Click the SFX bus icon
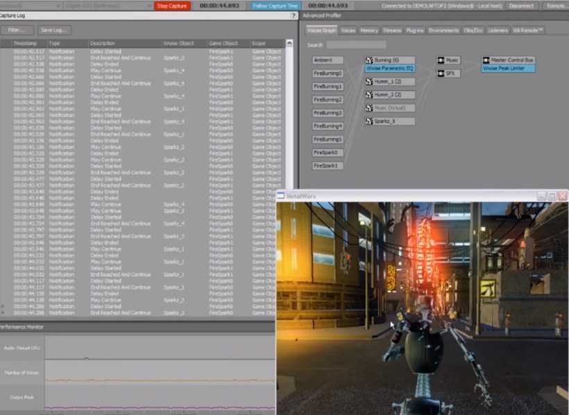Viewport: 569px width, 415px height. pyautogui.click(x=441, y=74)
